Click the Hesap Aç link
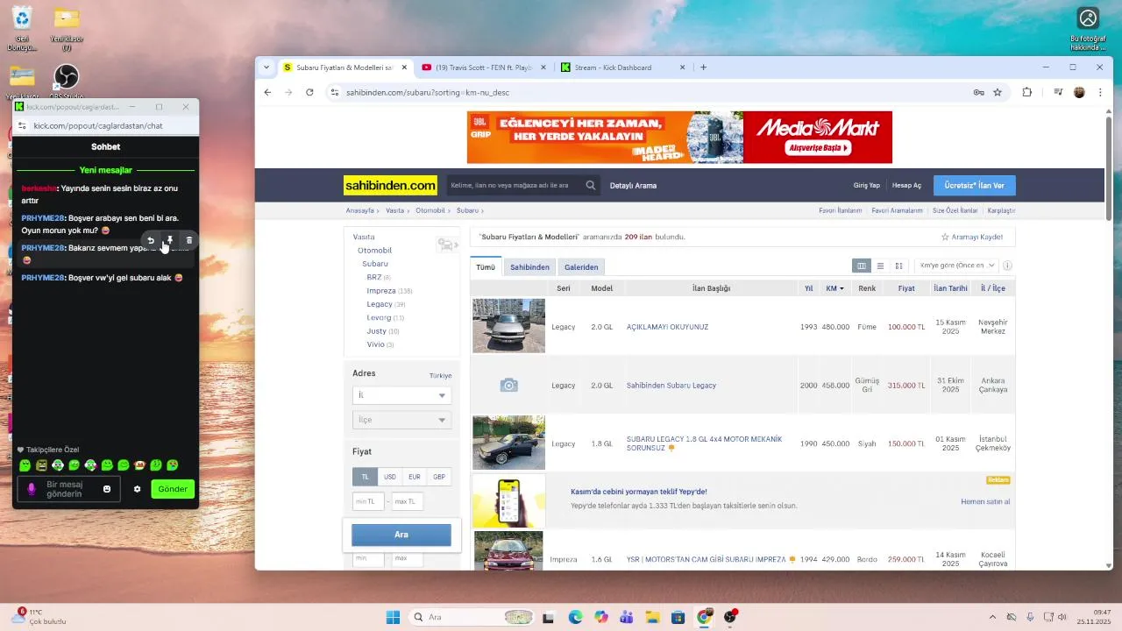1122x631 pixels. (x=906, y=186)
